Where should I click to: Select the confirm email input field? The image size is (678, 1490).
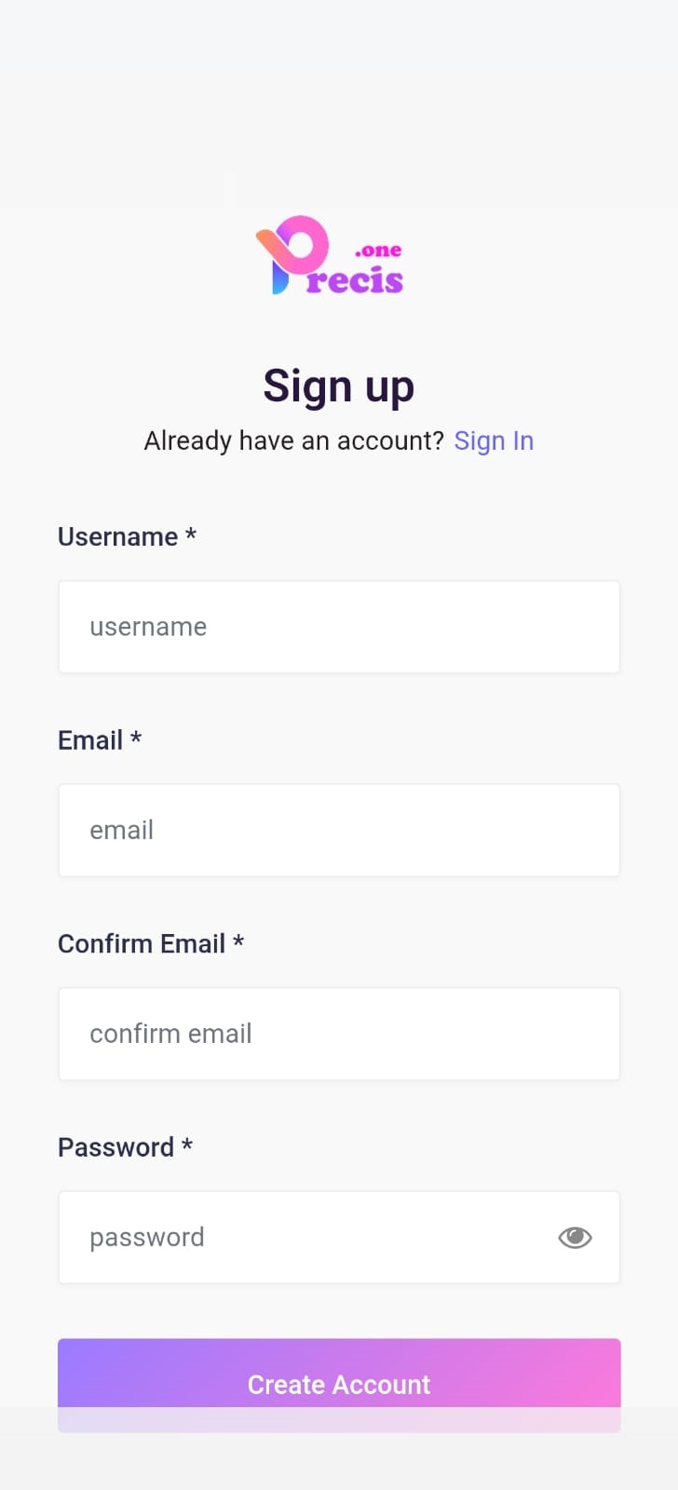click(x=339, y=1034)
